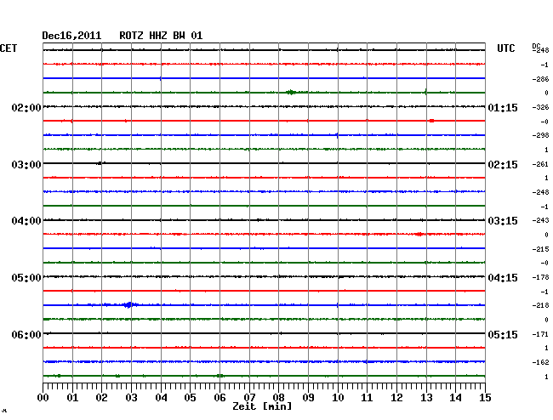
Task: Click the DC offset value -261
Action: (540, 164)
